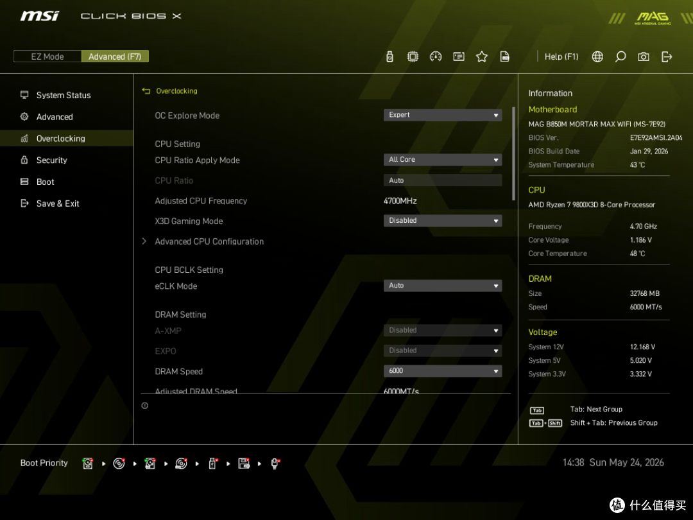Open CPU Ratio Apply Mode dropdown
The height and width of the screenshot is (520, 693).
click(x=442, y=160)
